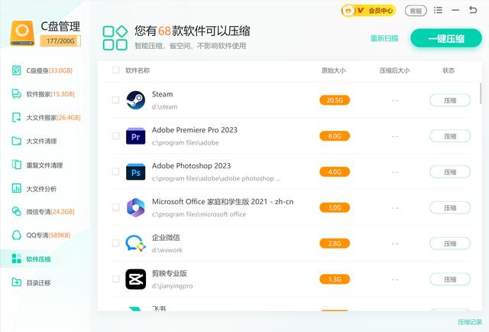Go to 大文件搬家 section
The width and height of the screenshot is (489, 332).
(x=46, y=118)
